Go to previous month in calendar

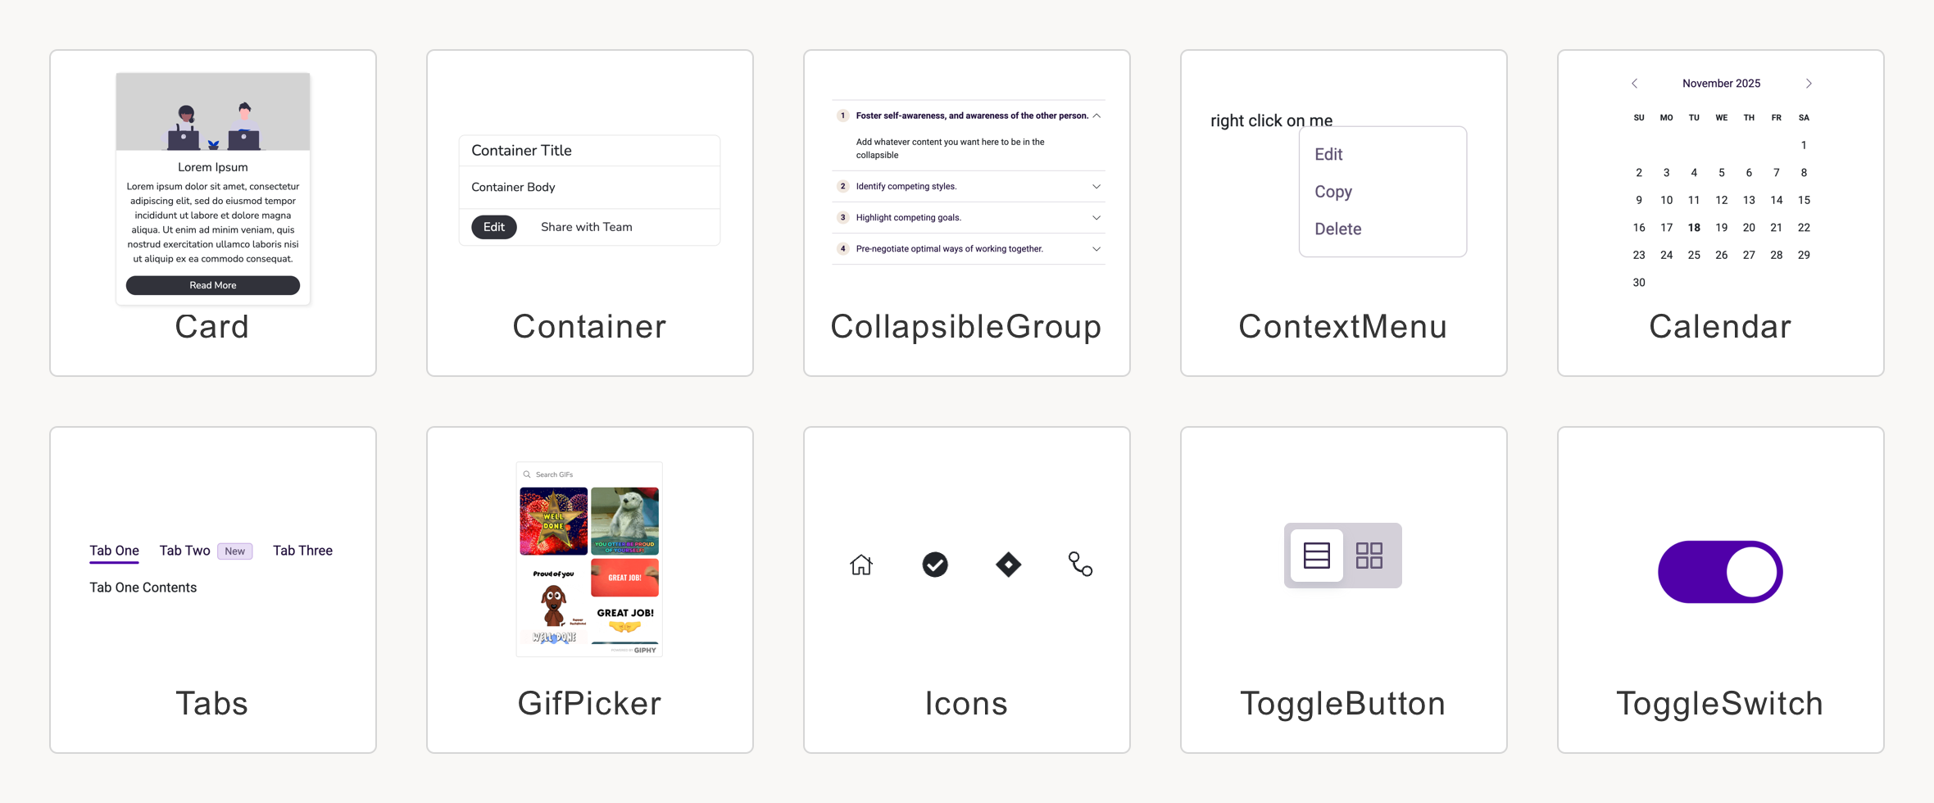1634,84
